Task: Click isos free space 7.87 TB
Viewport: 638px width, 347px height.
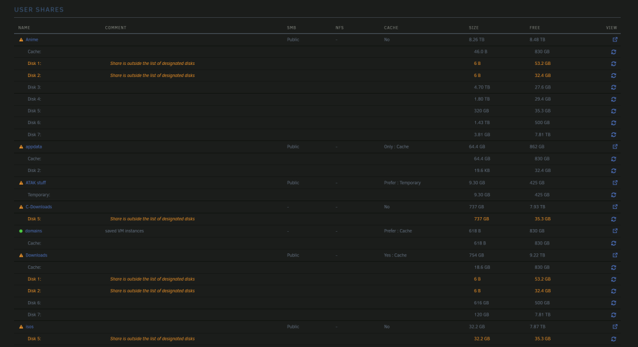Action: 537,327
